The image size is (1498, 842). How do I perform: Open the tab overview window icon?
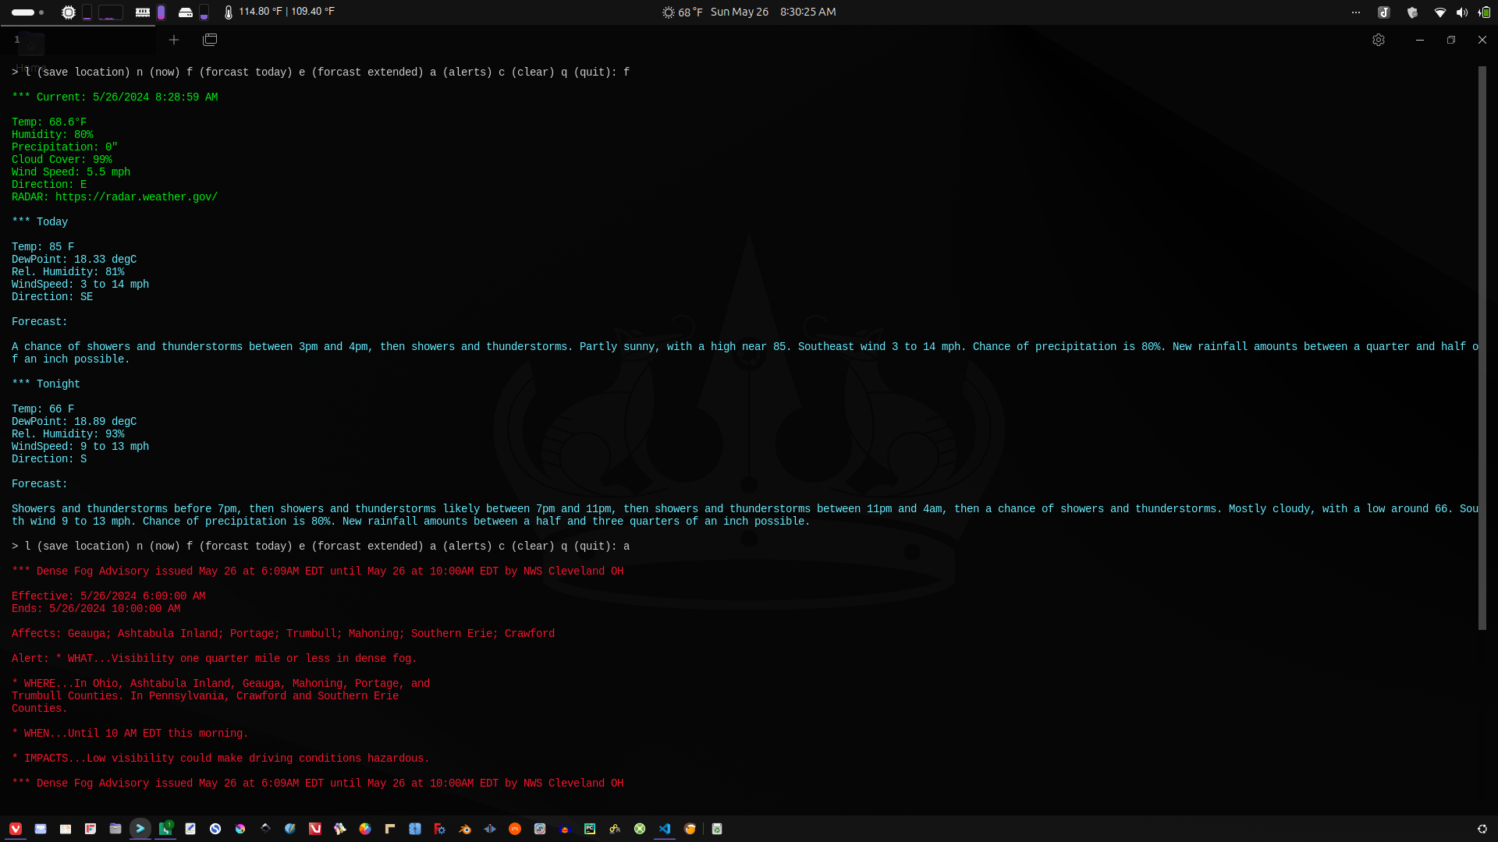[210, 40]
